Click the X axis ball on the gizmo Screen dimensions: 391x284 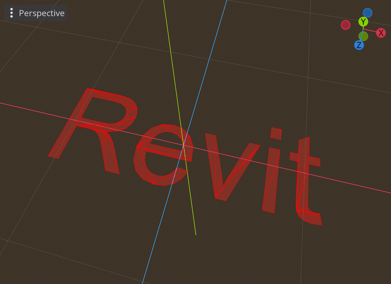[x=381, y=33]
